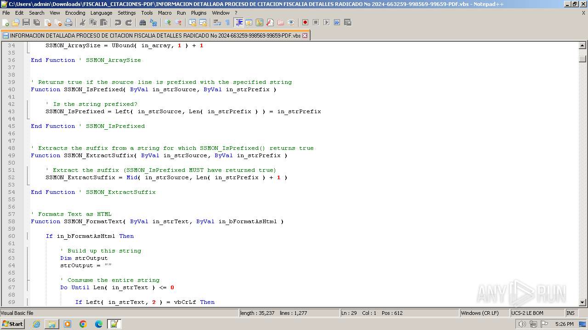Open the View menu
The image size is (588, 330).
tap(55, 13)
